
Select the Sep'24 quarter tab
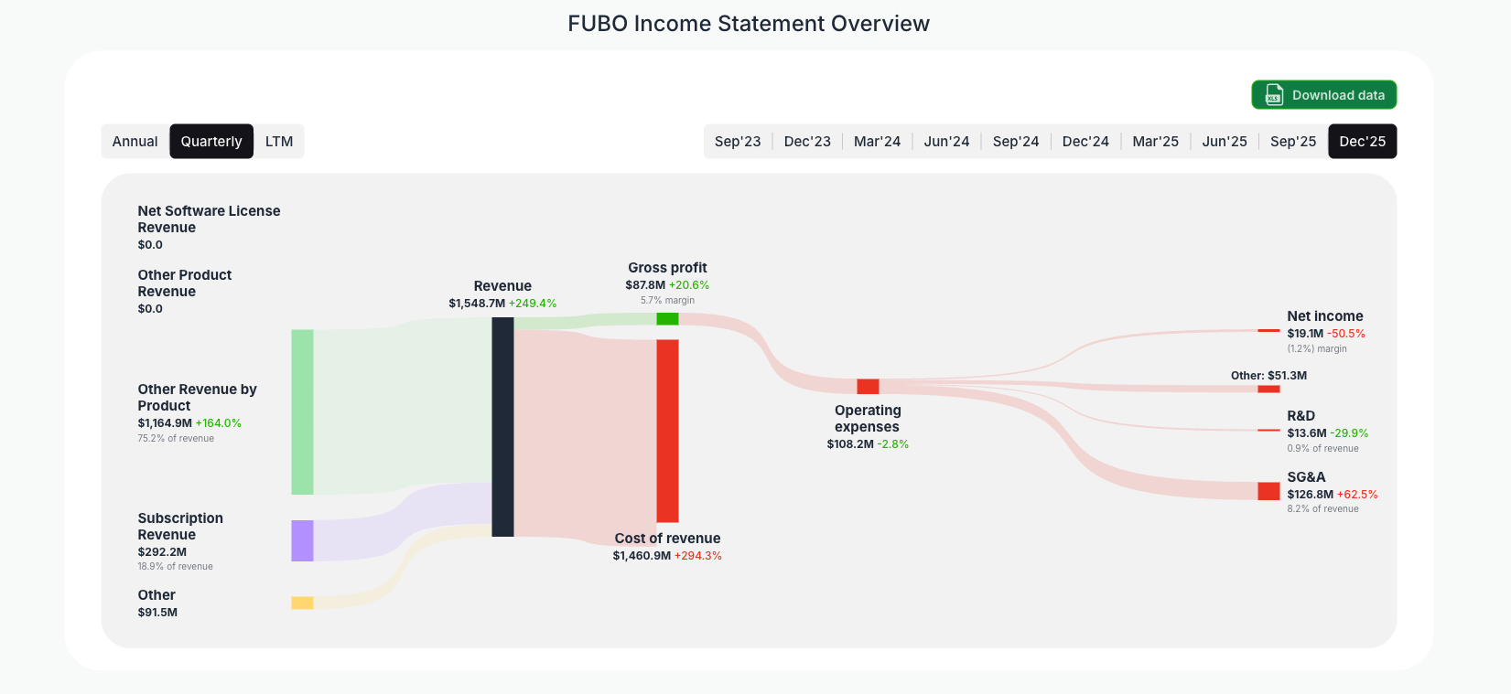[x=1016, y=141]
